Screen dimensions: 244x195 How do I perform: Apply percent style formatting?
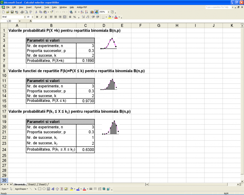tap(74, 17)
